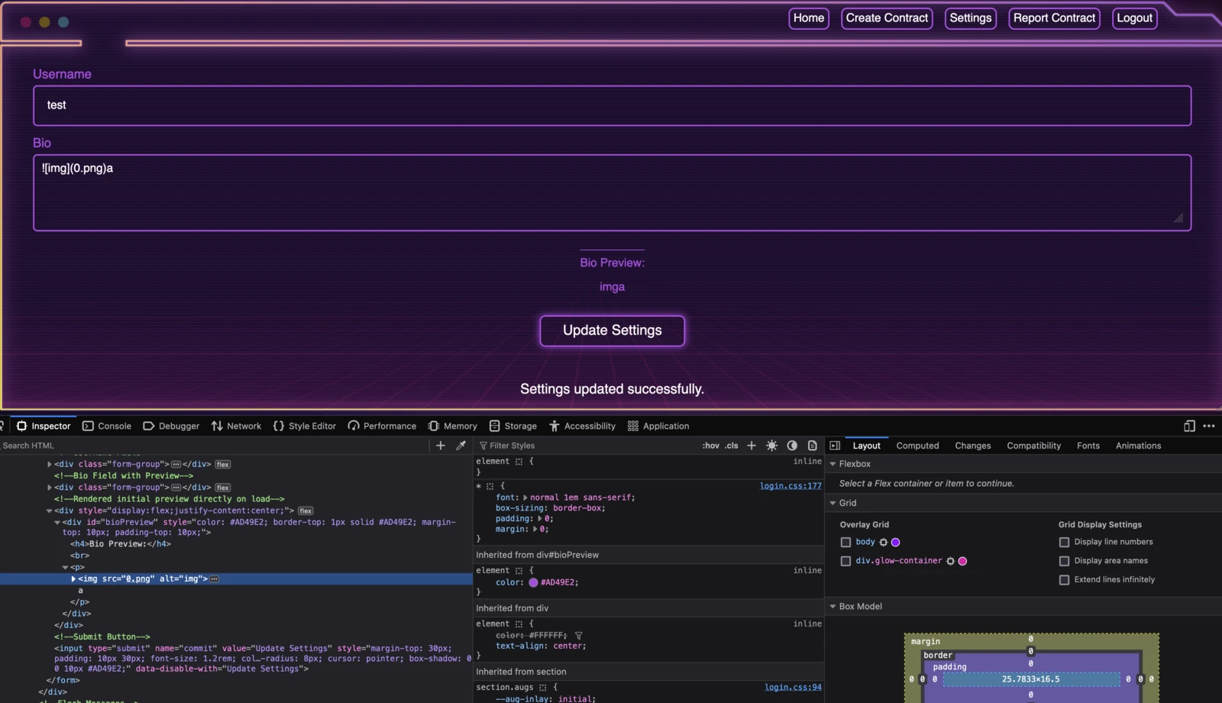
Task: Toggle the dark color scheme simulation icon
Action: 792,445
